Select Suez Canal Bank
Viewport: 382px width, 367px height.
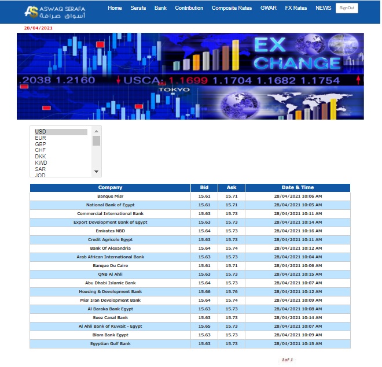[x=111, y=318]
